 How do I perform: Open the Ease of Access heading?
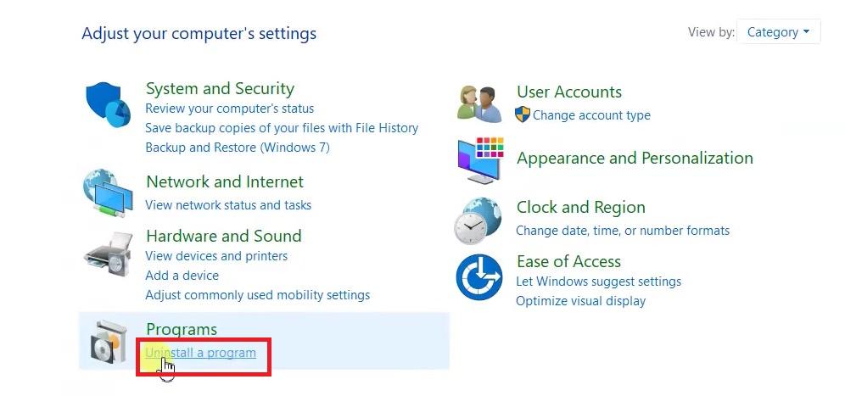[x=568, y=261]
